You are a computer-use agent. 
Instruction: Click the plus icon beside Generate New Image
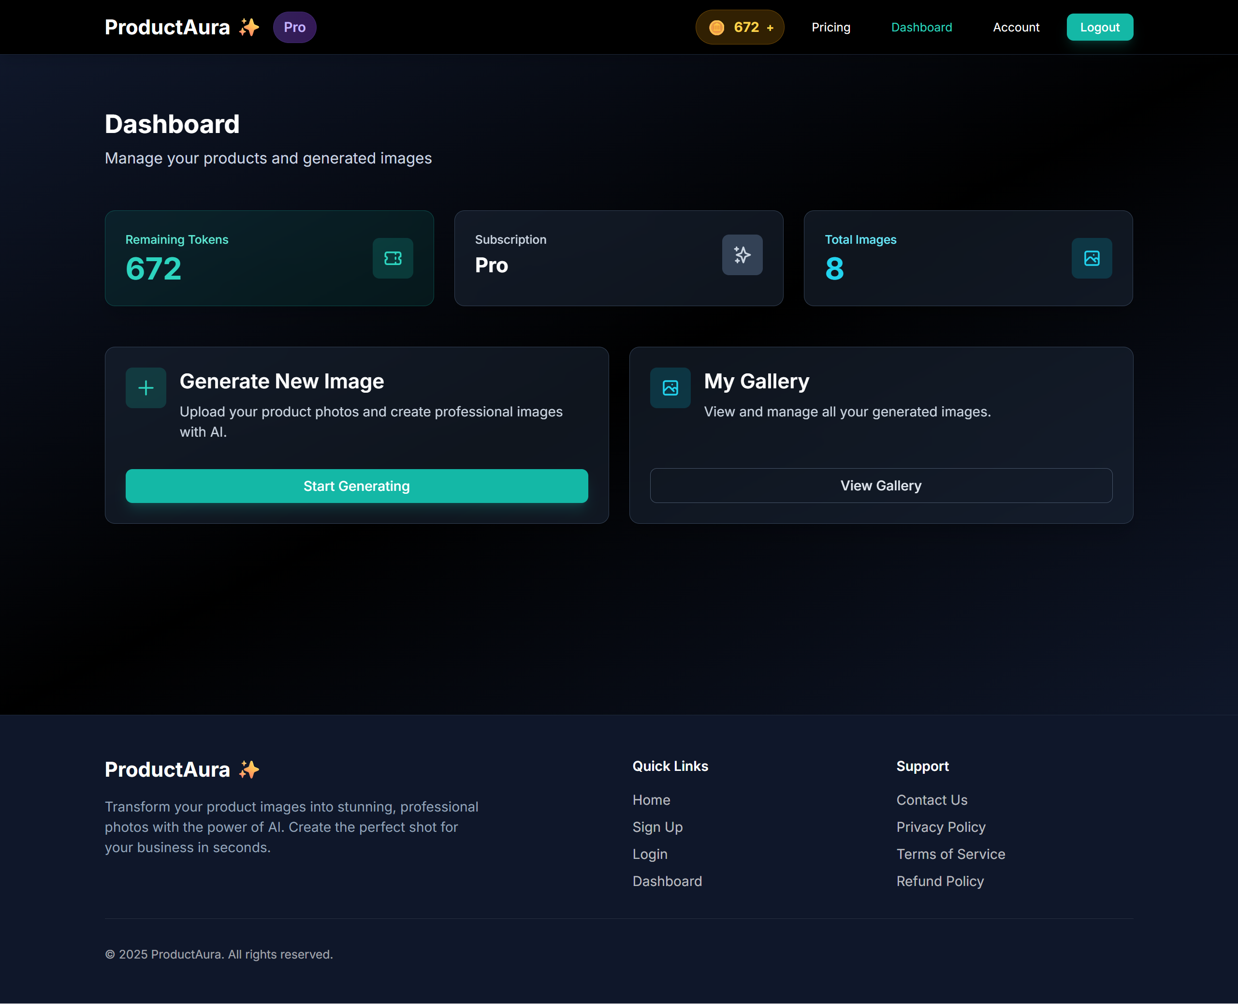(x=146, y=387)
